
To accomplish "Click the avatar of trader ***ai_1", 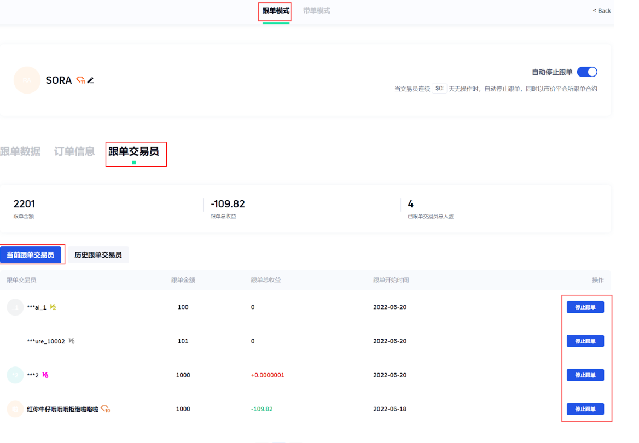I will [x=15, y=307].
